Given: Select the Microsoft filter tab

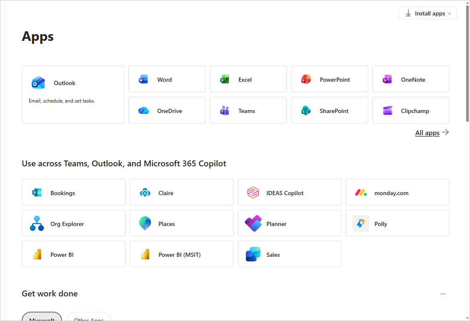Looking at the screenshot, I should (x=42, y=316).
